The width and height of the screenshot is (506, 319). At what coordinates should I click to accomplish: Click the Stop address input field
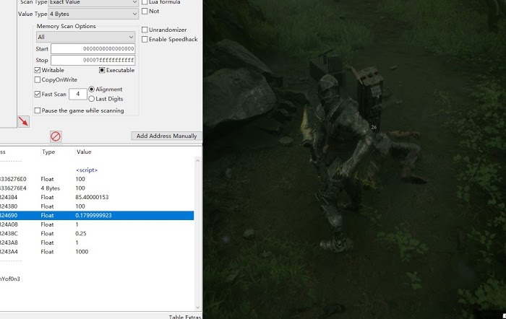pos(93,60)
